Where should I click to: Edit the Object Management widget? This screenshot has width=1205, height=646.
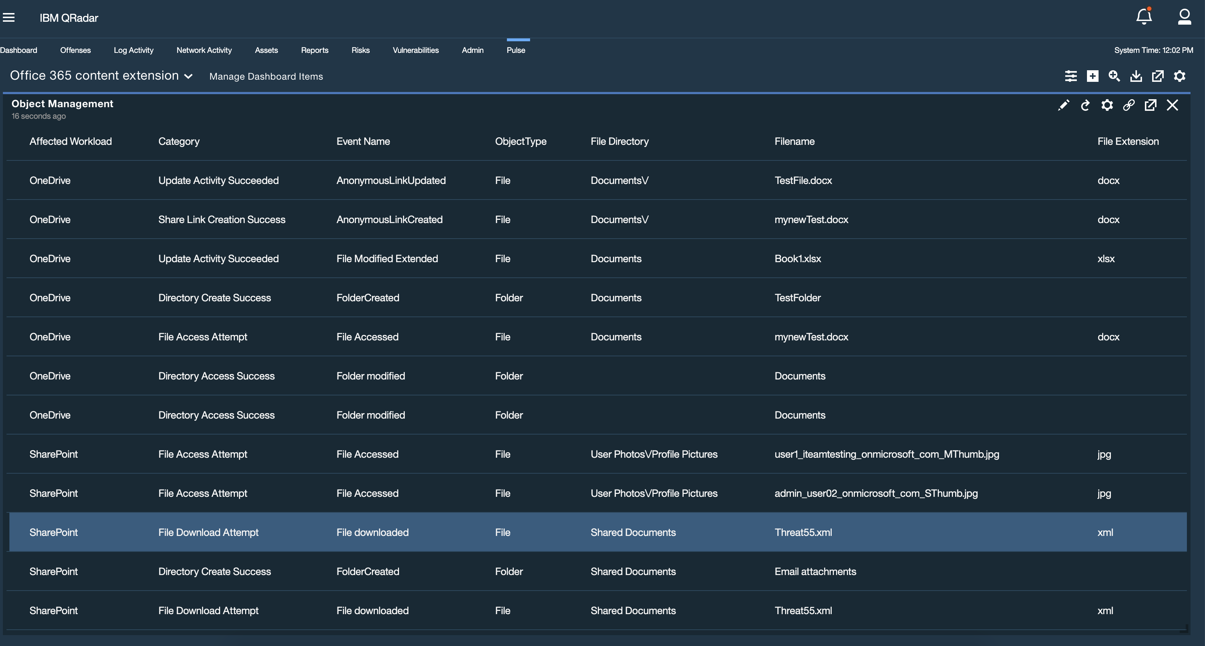coord(1063,105)
